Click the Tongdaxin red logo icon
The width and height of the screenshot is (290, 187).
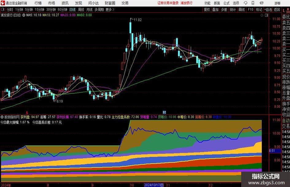[3, 3]
